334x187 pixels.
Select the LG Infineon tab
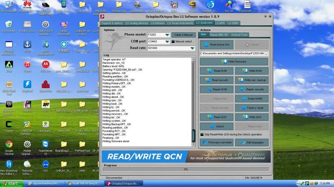158,23
